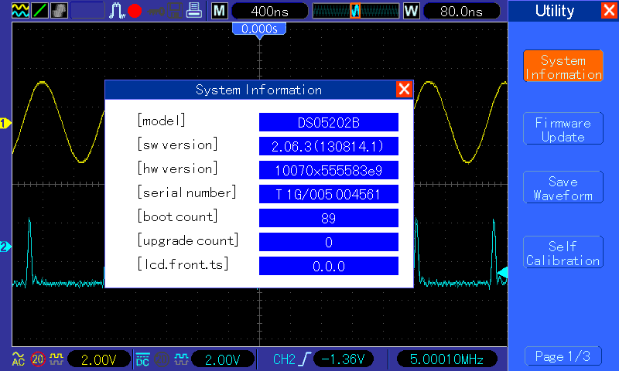
Task: Click the [serial number] label
Action: click(x=186, y=192)
